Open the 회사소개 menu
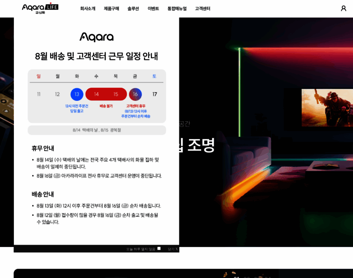This screenshot has width=353, height=278. click(x=87, y=8)
